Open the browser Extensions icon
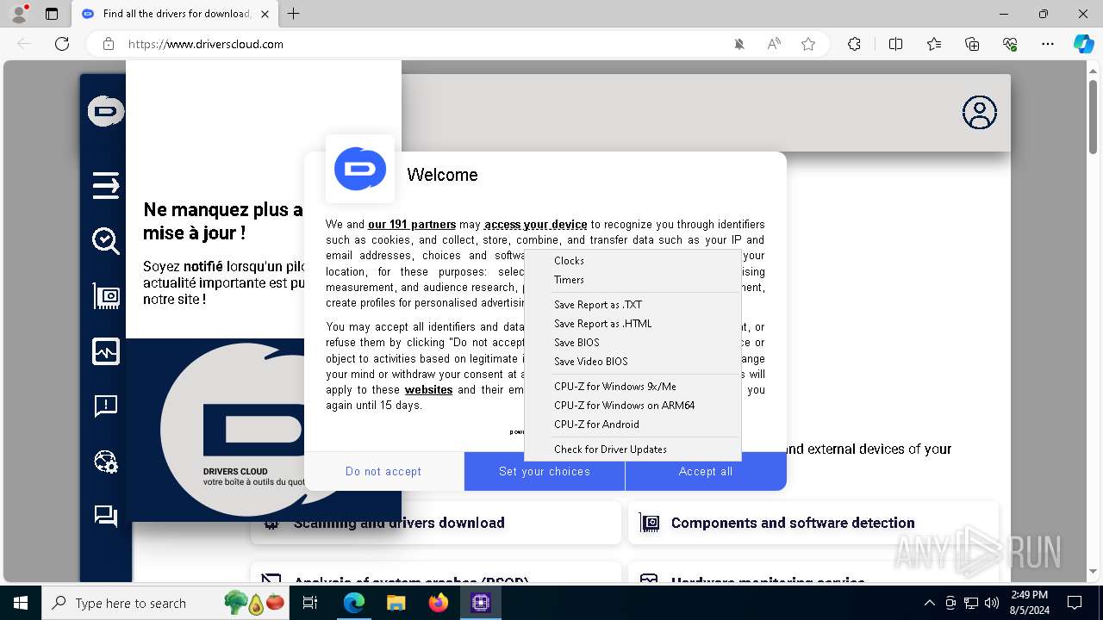Image resolution: width=1103 pixels, height=620 pixels. point(854,44)
